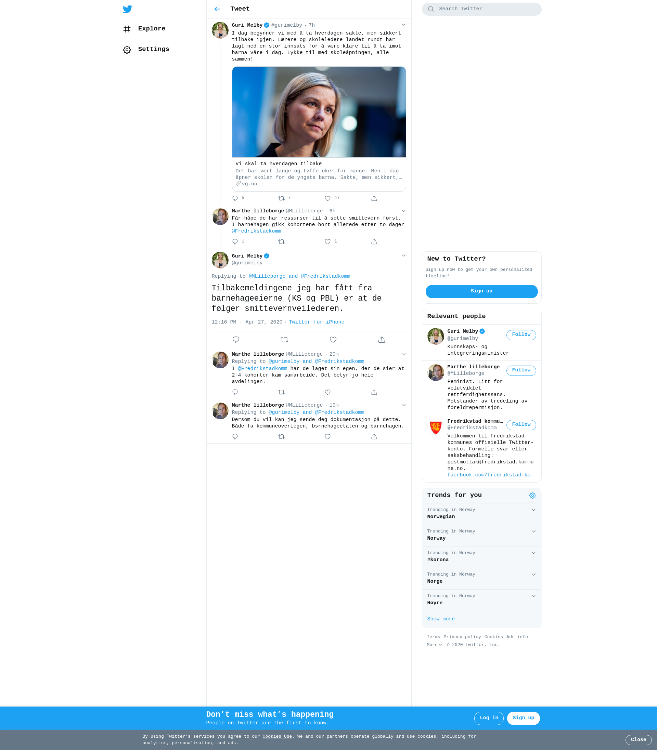Screen dimensions: 657x750
Task: Open options for Norwegian trend
Action: (533, 510)
